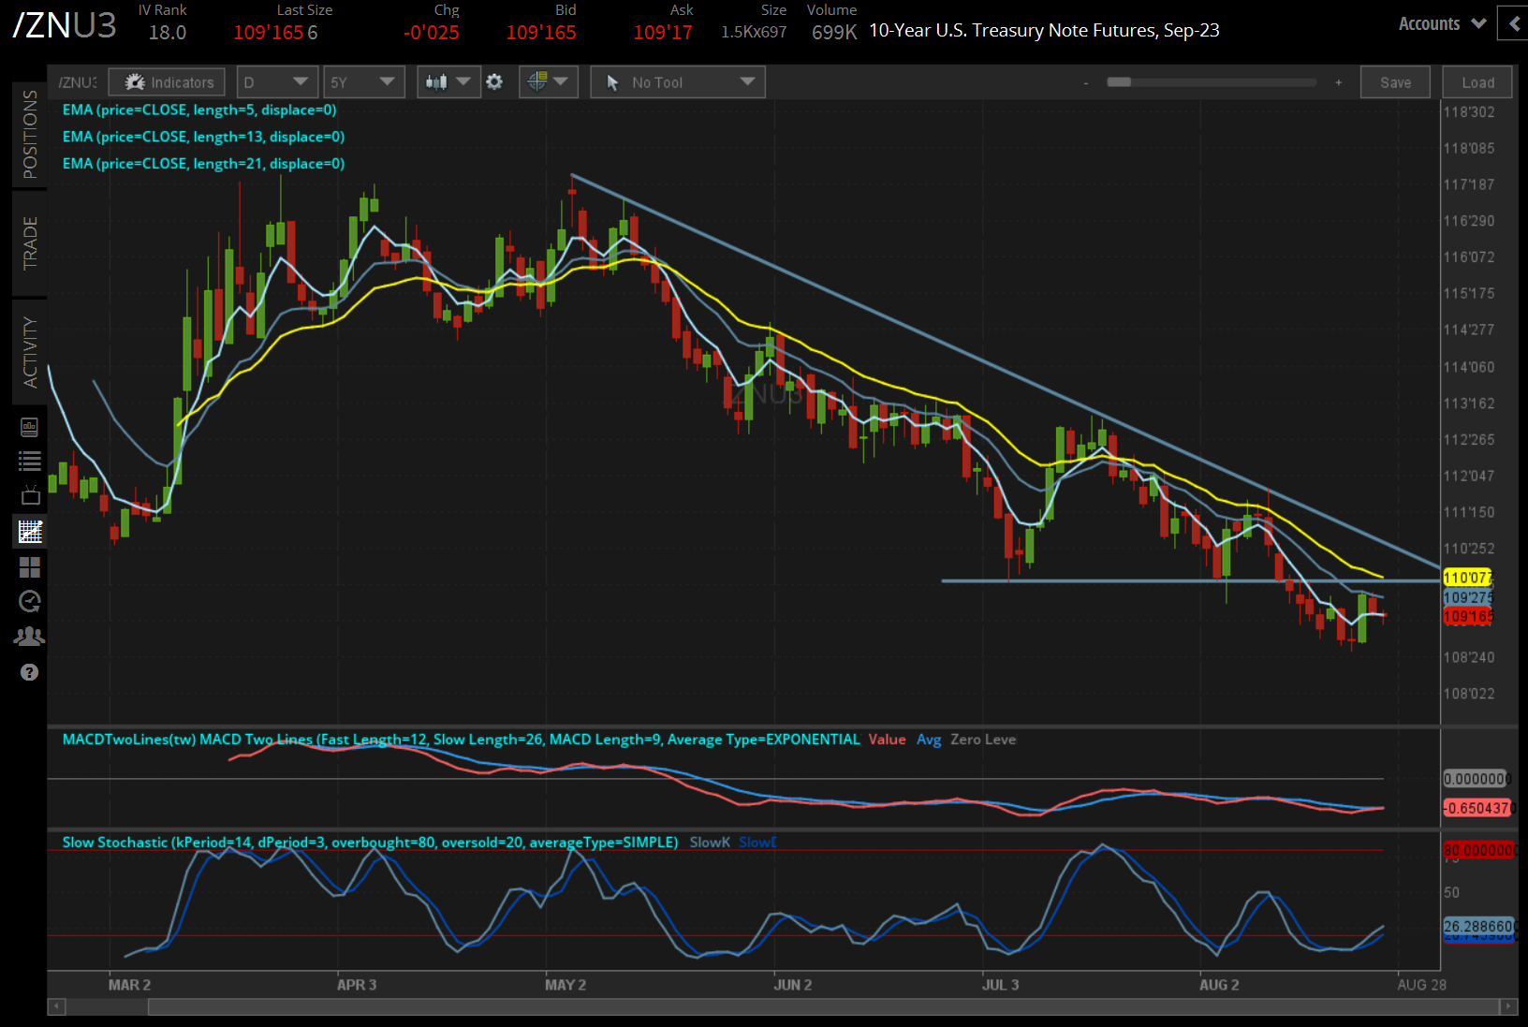Open the crosshair cursor type dropdown
Screen dimensions: 1528x1027
click(548, 82)
